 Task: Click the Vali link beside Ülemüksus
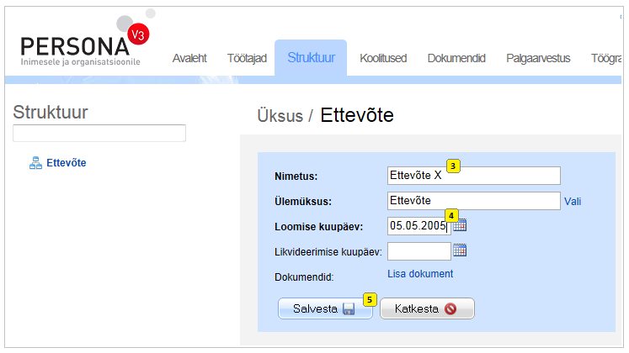tap(573, 202)
